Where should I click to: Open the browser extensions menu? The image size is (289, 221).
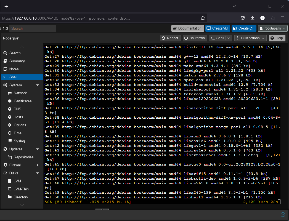(272, 18)
